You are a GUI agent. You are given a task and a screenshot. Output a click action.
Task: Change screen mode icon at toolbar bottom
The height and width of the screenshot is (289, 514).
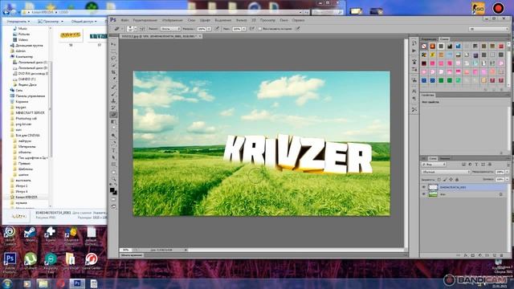pyautogui.click(x=113, y=207)
